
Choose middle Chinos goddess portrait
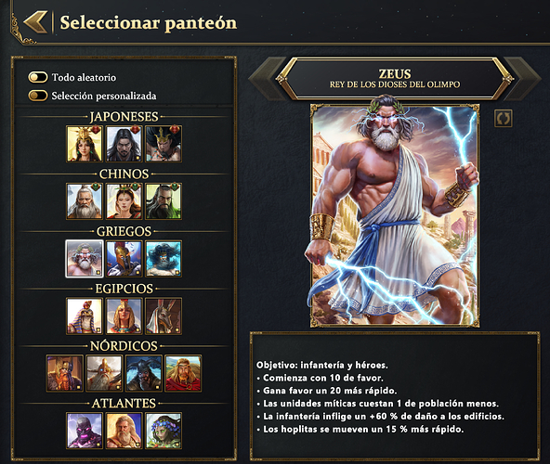[x=124, y=201]
